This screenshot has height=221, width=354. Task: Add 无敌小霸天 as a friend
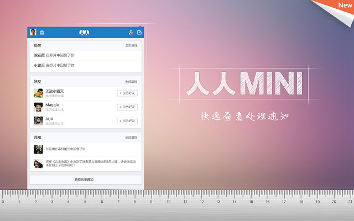pyautogui.click(x=127, y=93)
